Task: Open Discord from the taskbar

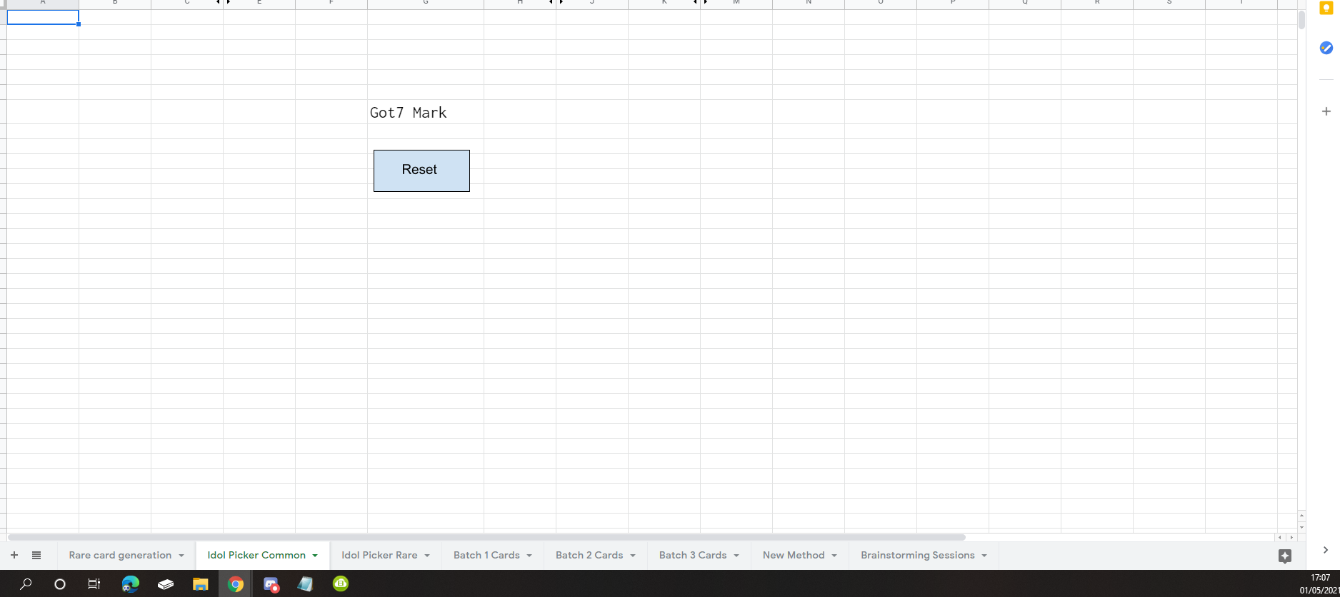Action: [x=271, y=584]
